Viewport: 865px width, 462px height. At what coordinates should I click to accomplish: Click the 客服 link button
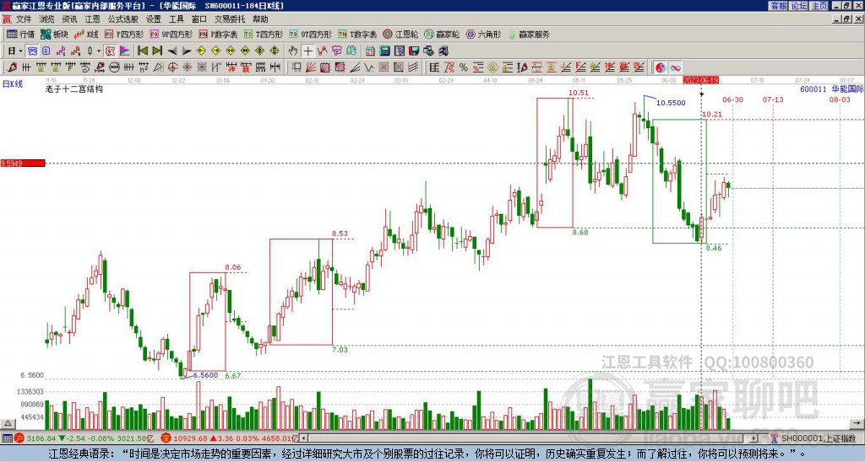(778, 6)
